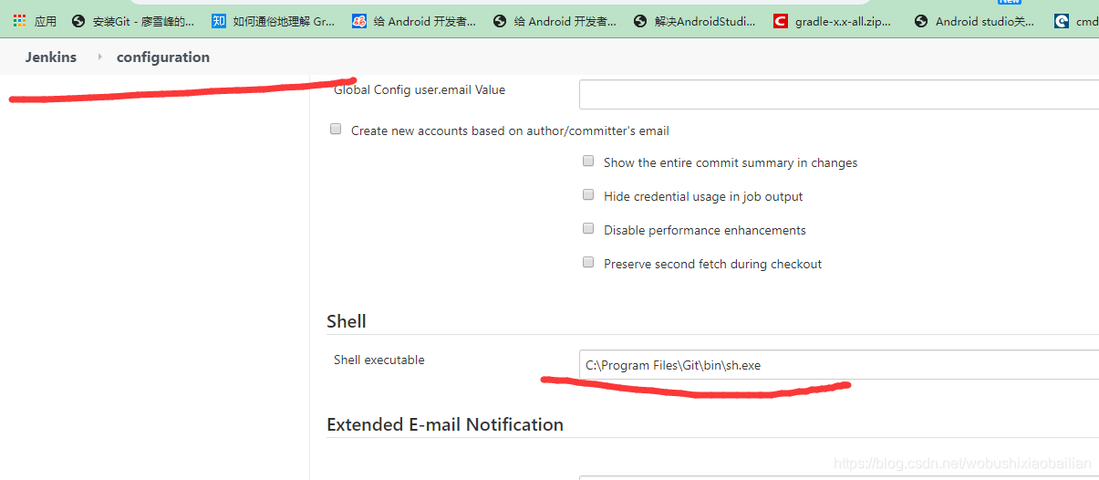The width and height of the screenshot is (1099, 480).
Task: Open the Android studio关 bookmark globe icon
Action: click(x=921, y=21)
